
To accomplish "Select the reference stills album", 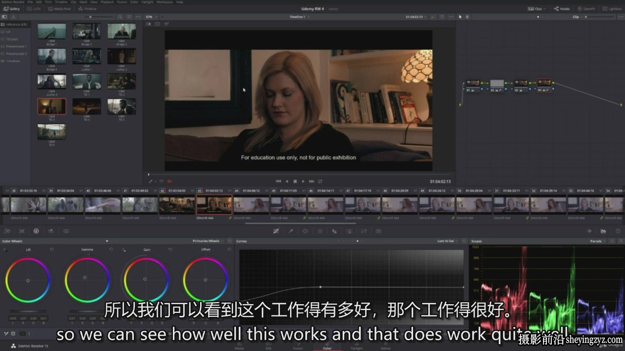I will (x=16, y=24).
